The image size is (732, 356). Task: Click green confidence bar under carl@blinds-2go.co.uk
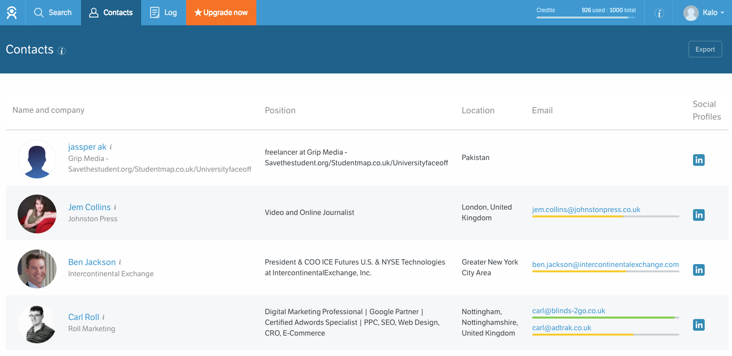click(x=606, y=318)
